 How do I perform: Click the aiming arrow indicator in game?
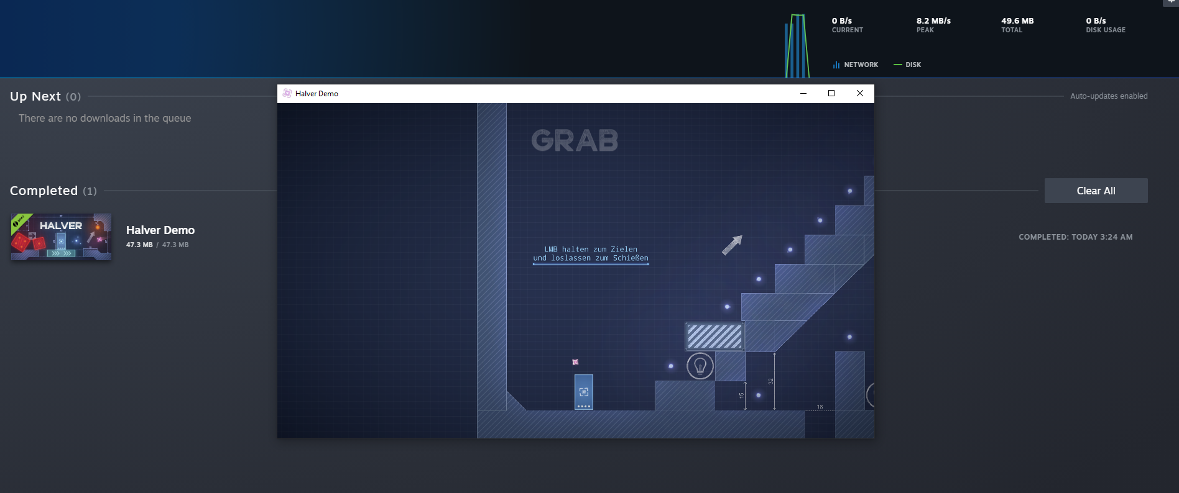coord(732,245)
